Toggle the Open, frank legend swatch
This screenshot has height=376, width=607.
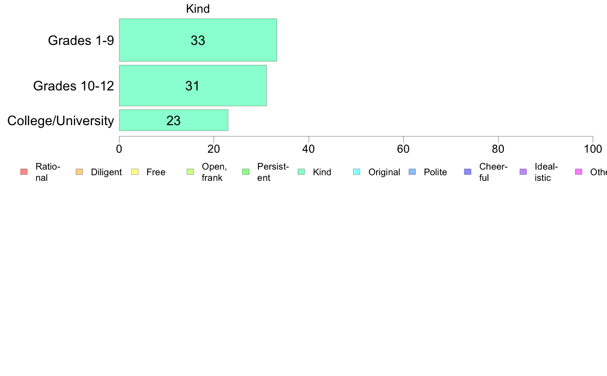(x=190, y=172)
